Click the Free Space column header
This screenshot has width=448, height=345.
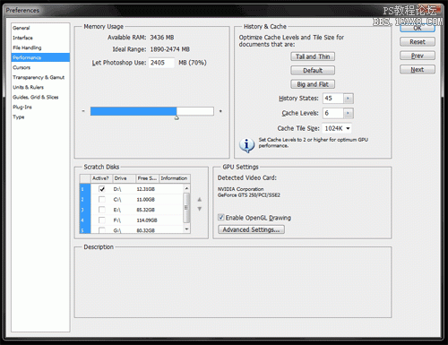pos(147,178)
